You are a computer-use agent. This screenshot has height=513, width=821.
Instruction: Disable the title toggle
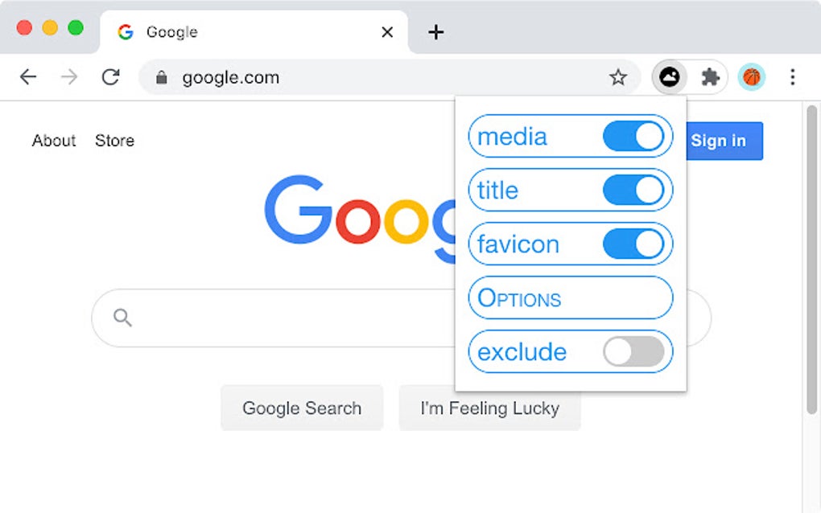[x=633, y=191]
